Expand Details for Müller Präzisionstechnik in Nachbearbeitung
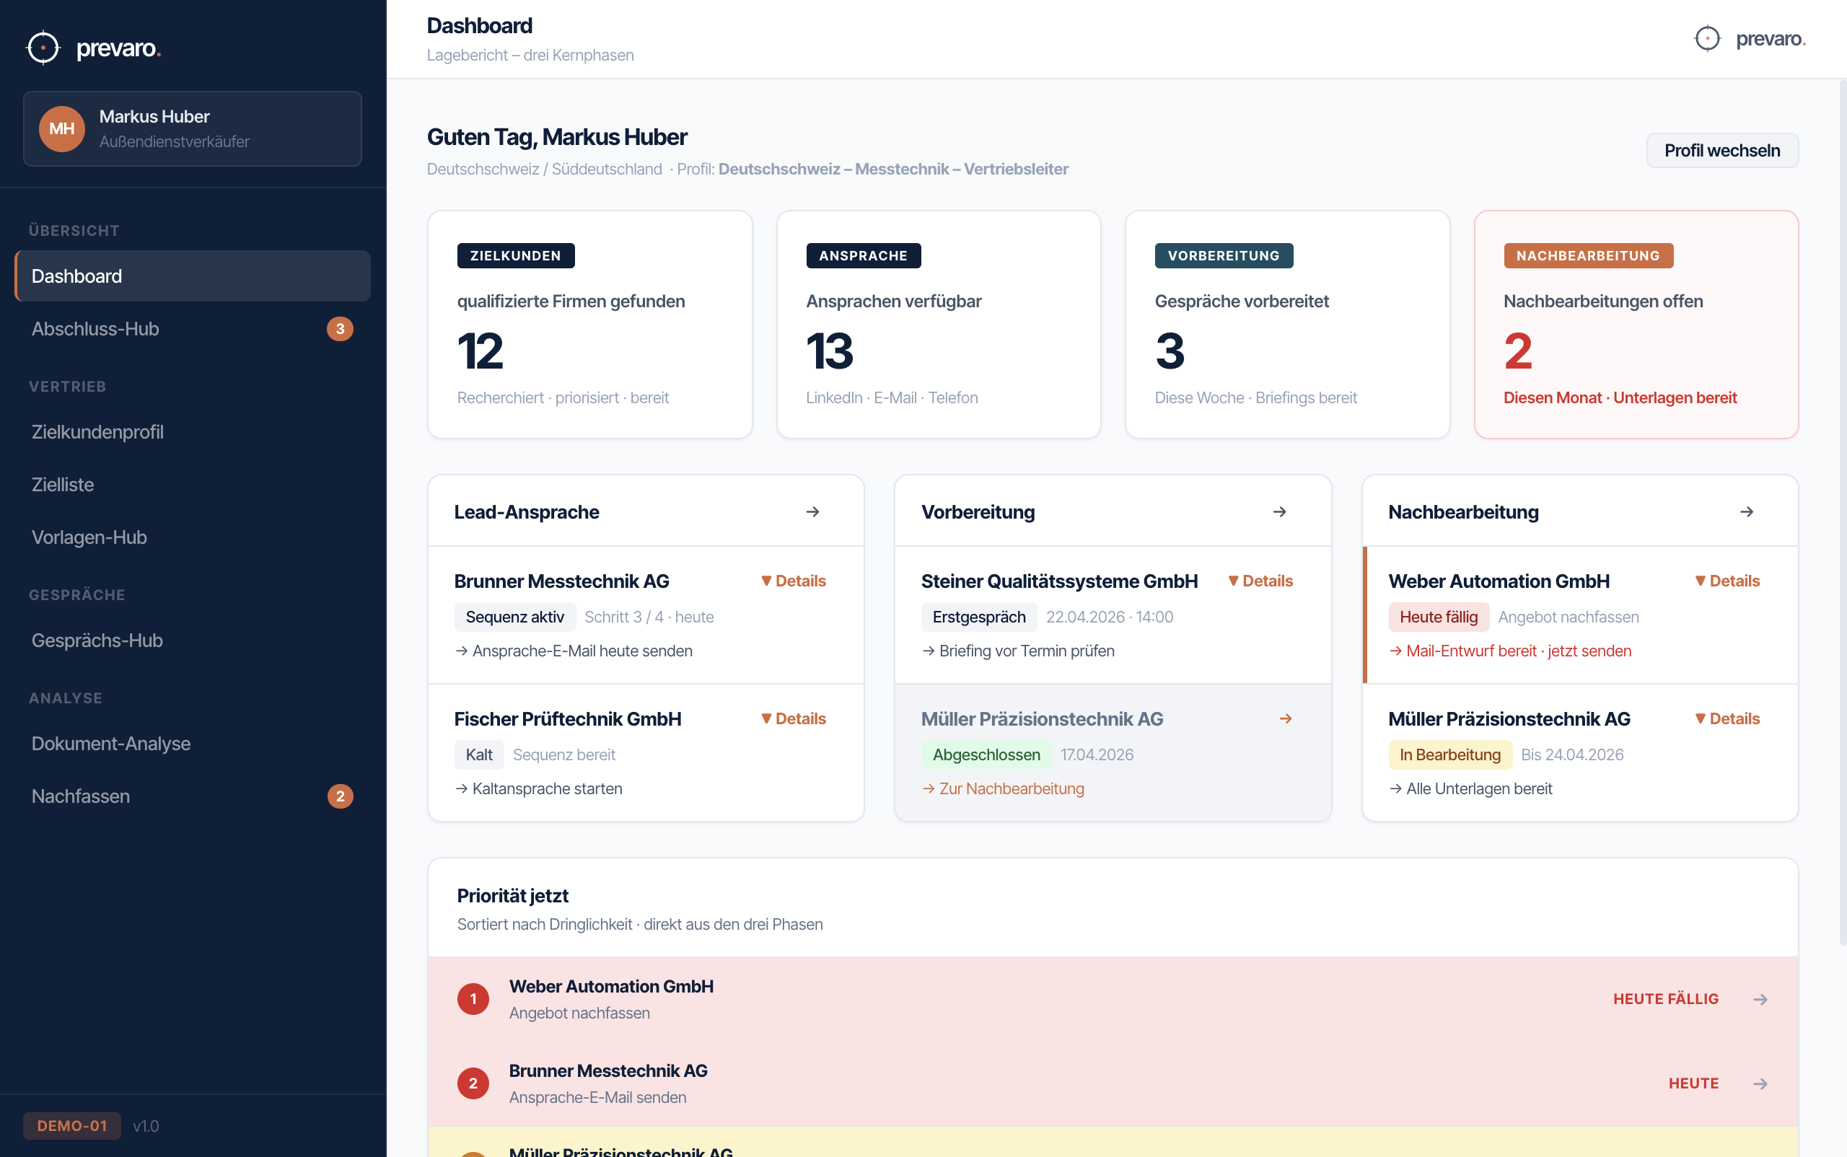This screenshot has width=1847, height=1157. tap(1727, 718)
